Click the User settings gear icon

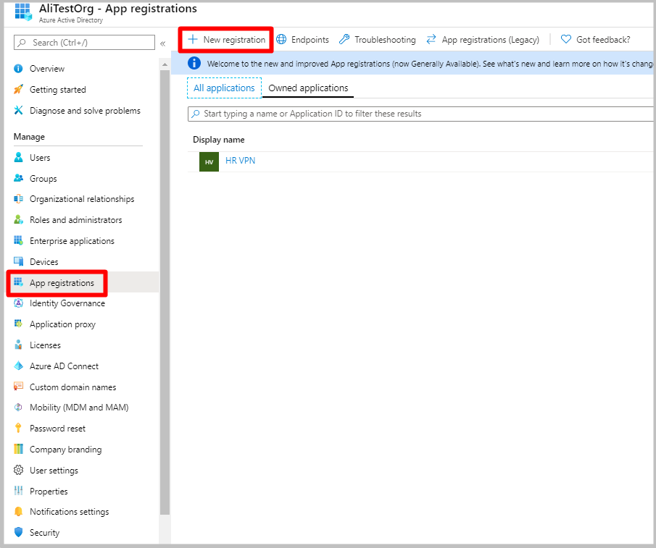point(18,470)
